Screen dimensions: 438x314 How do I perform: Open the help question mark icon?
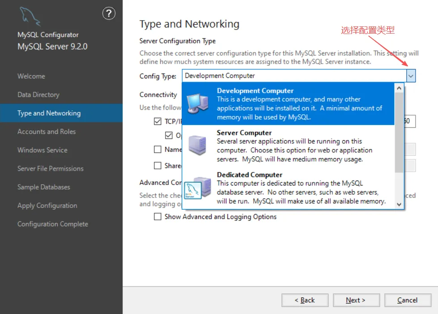pyautogui.click(x=109, y=13)
